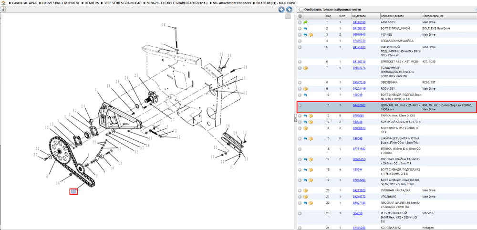Select callout number 19 in the diagram
The width and height of the screenshot is (477, 230).
(x=245, y=68)
